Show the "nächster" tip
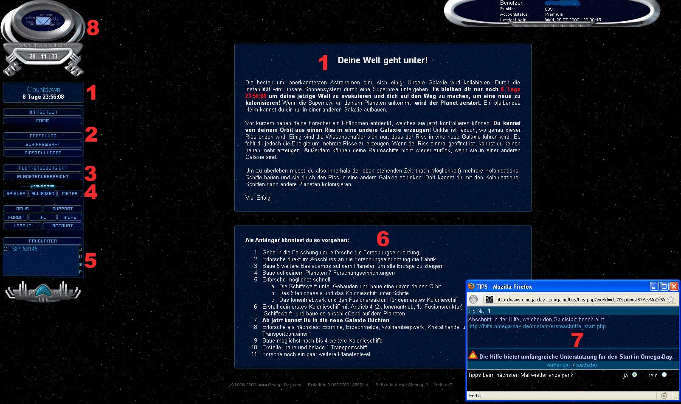This screenshot has height=404, width=681. (586, 365)
